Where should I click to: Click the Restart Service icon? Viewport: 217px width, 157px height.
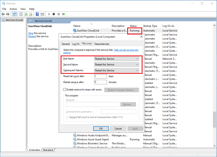63,14
